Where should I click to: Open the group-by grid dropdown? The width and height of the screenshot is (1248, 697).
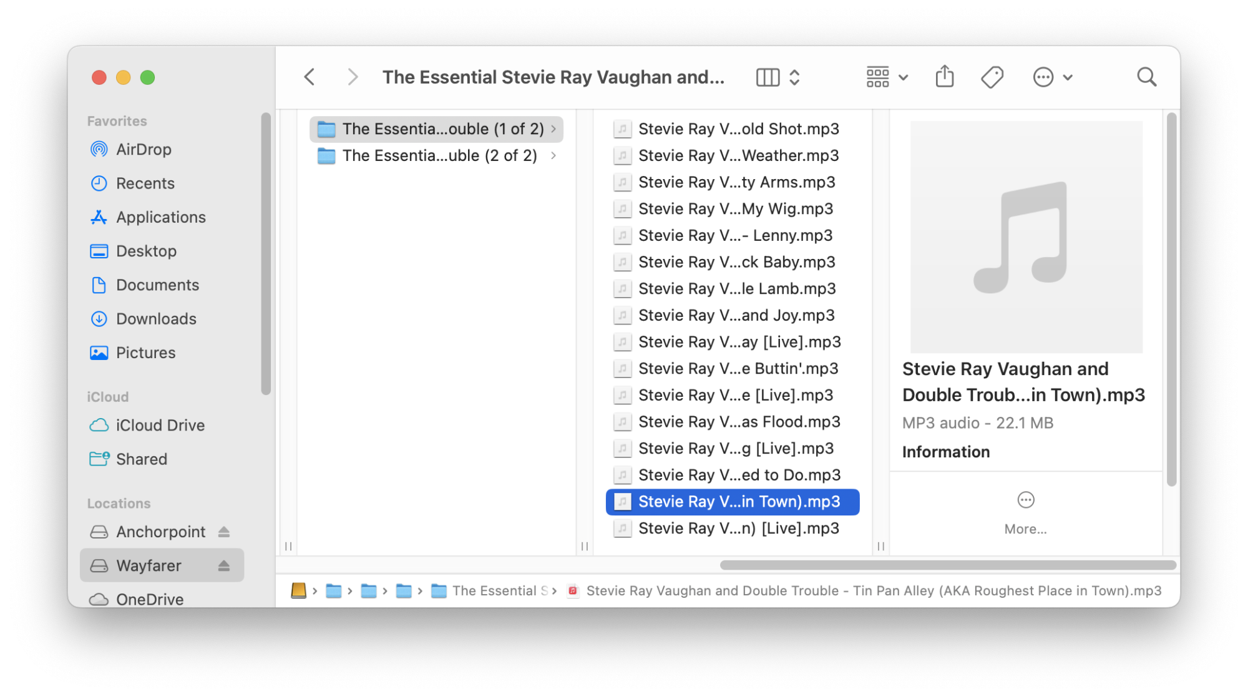tap(886, 77)
